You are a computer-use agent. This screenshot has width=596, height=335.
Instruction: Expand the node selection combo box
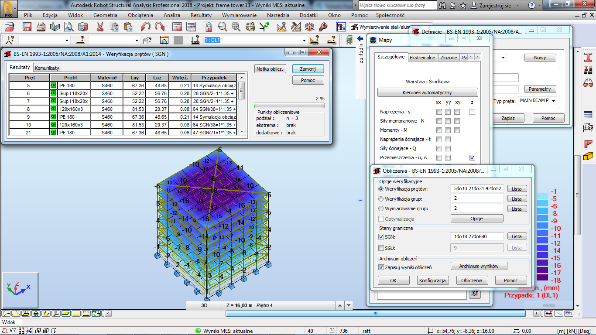[x=67, y=40]
